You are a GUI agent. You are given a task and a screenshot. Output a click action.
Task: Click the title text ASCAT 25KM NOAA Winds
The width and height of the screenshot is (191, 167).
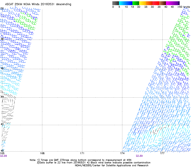[22, 4]
